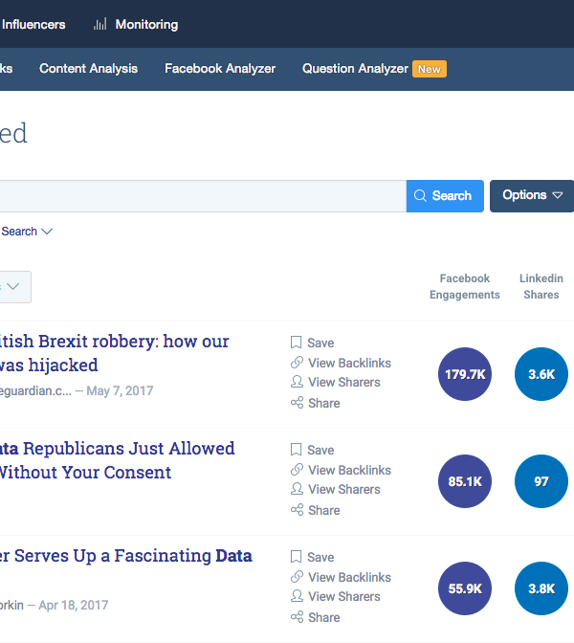
Task: Go to Influencers in top navigation
Action: coord(33,24)
